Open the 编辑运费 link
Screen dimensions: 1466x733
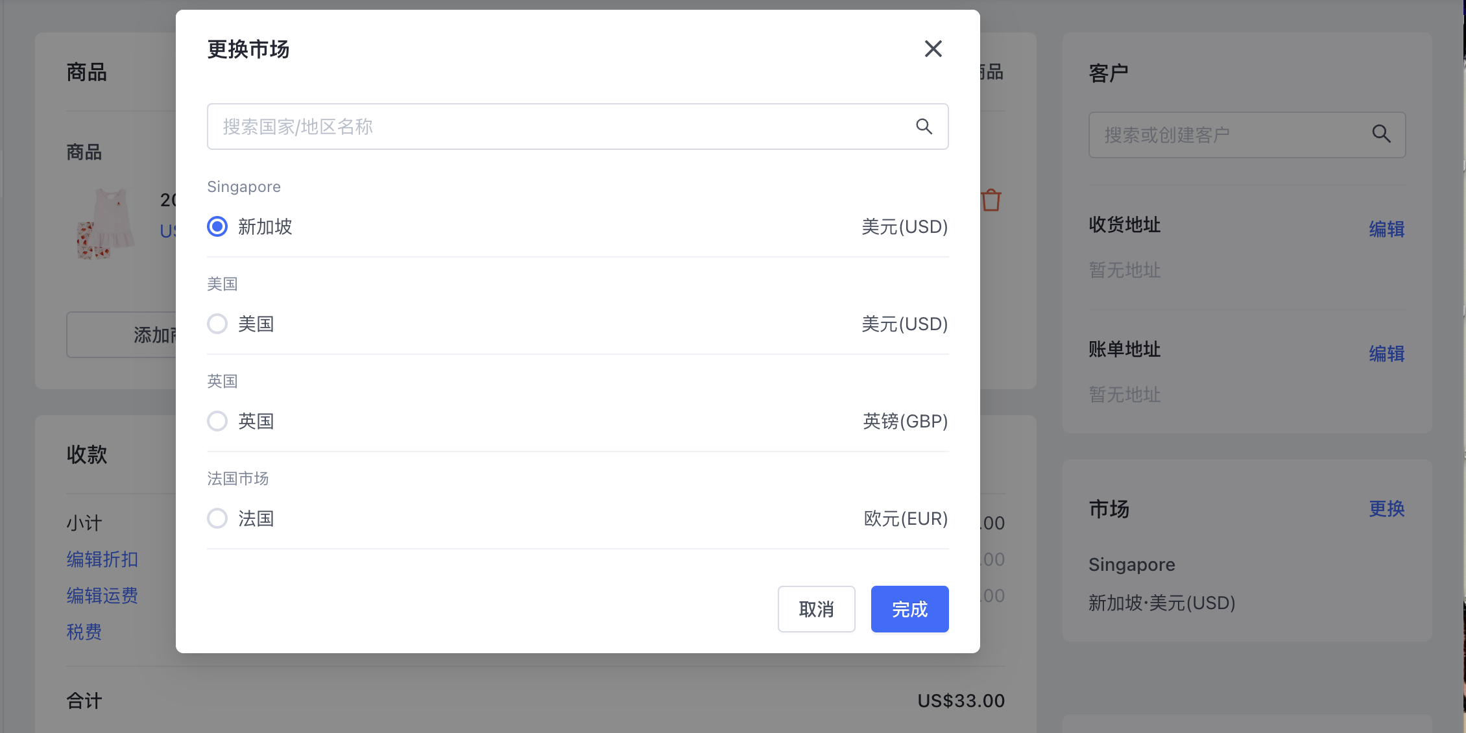(102, 595)
